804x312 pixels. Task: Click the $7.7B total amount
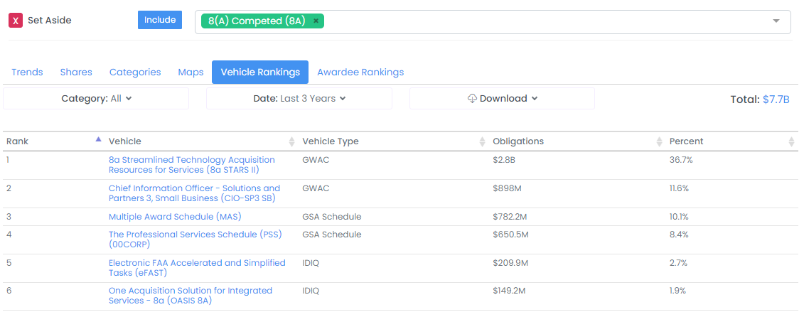click(x=776, y=99)
